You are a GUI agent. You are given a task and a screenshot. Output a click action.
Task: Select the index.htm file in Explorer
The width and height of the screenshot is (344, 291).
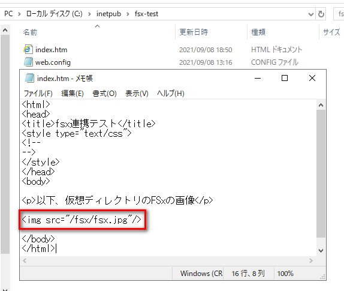[51, 50]
